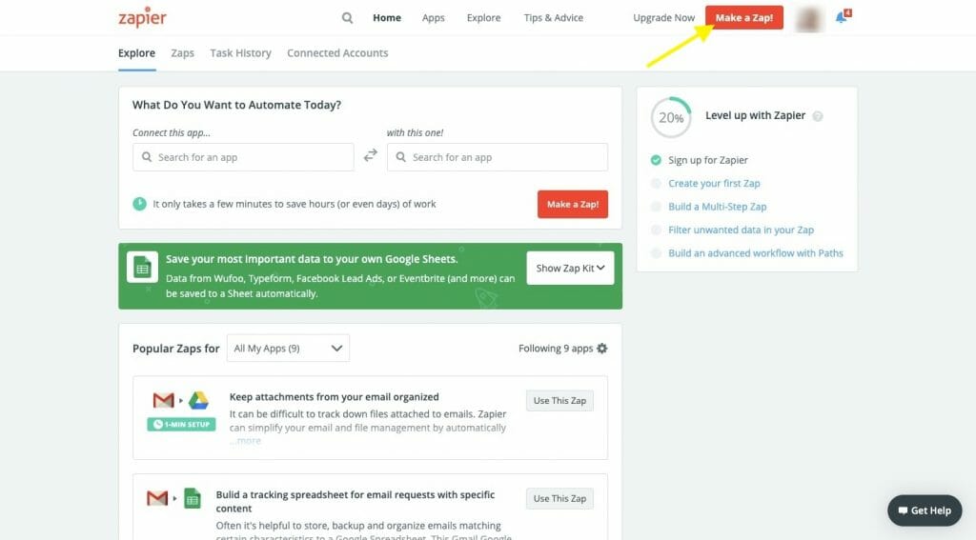Click Build a tracking spreadsheet Zap title
Image resolution: width=976 pixels, height=540 pixels.
point(355,501)
